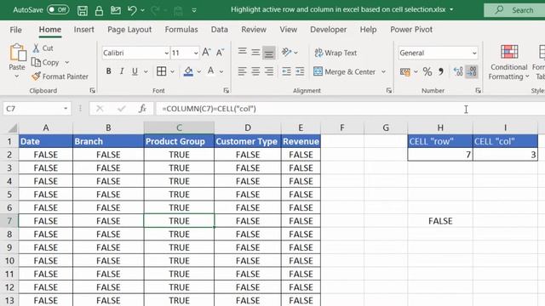The height and width of the screenshot is (306, 545).
Task: Click the Increase Decimal icon
Action: [458, 71]
